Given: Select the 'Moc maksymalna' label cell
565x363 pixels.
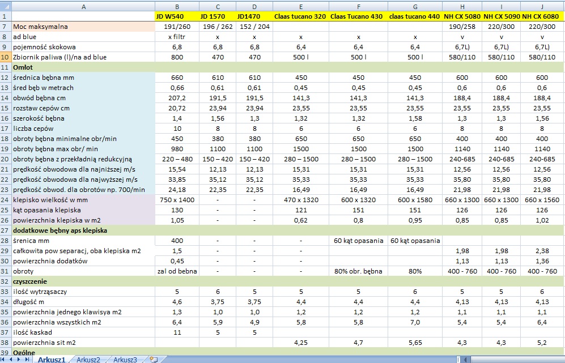Looking at the screenshot, I should click(84, 27).
